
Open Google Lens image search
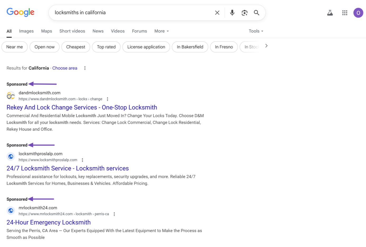click(244, 13)
